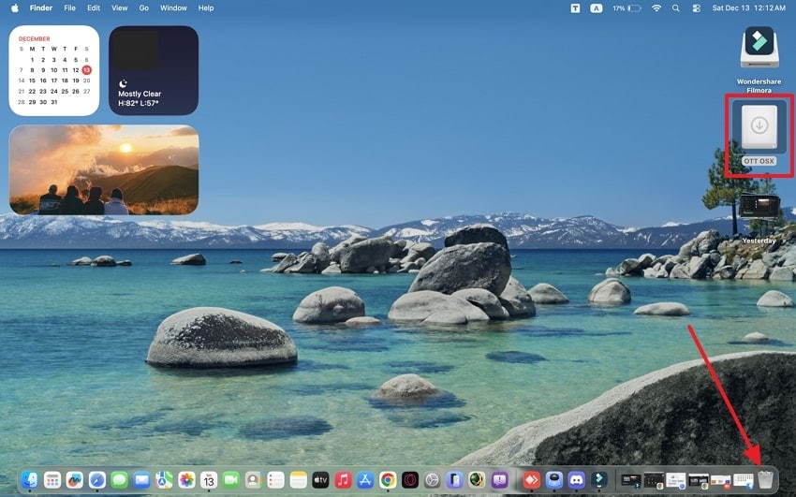Screen dimensions: 796x497
Task: Launch FaceTime from the Dock
Action: [231, 480]
